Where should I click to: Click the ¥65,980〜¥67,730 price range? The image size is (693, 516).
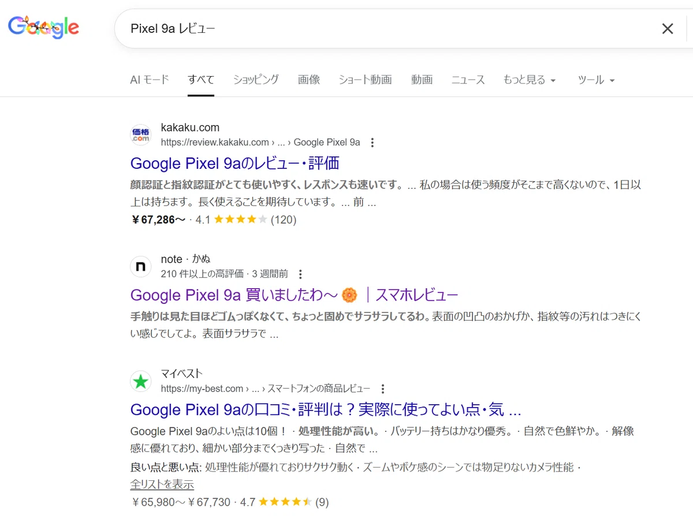click(181, 502)
